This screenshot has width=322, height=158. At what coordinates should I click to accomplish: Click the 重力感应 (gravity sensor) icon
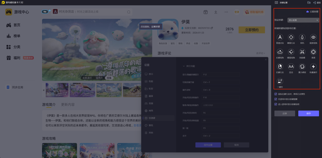(x=302, y=67)
